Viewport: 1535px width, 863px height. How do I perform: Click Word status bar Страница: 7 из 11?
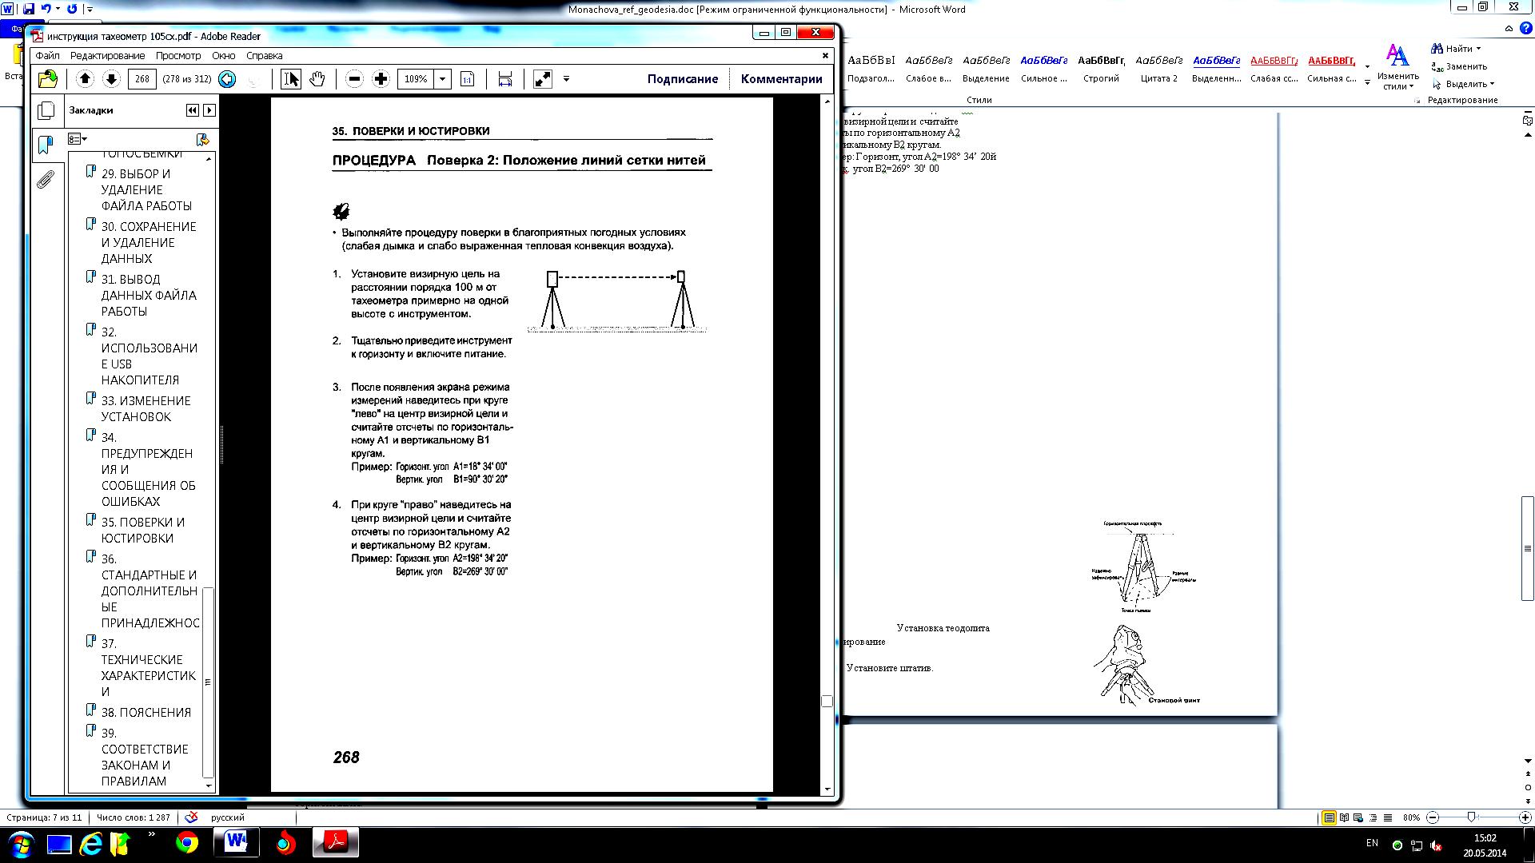(x=44, y=817)
